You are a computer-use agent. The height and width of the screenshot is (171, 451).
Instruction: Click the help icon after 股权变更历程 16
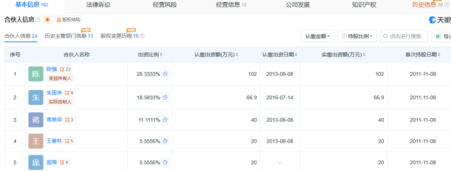(142, 36)
